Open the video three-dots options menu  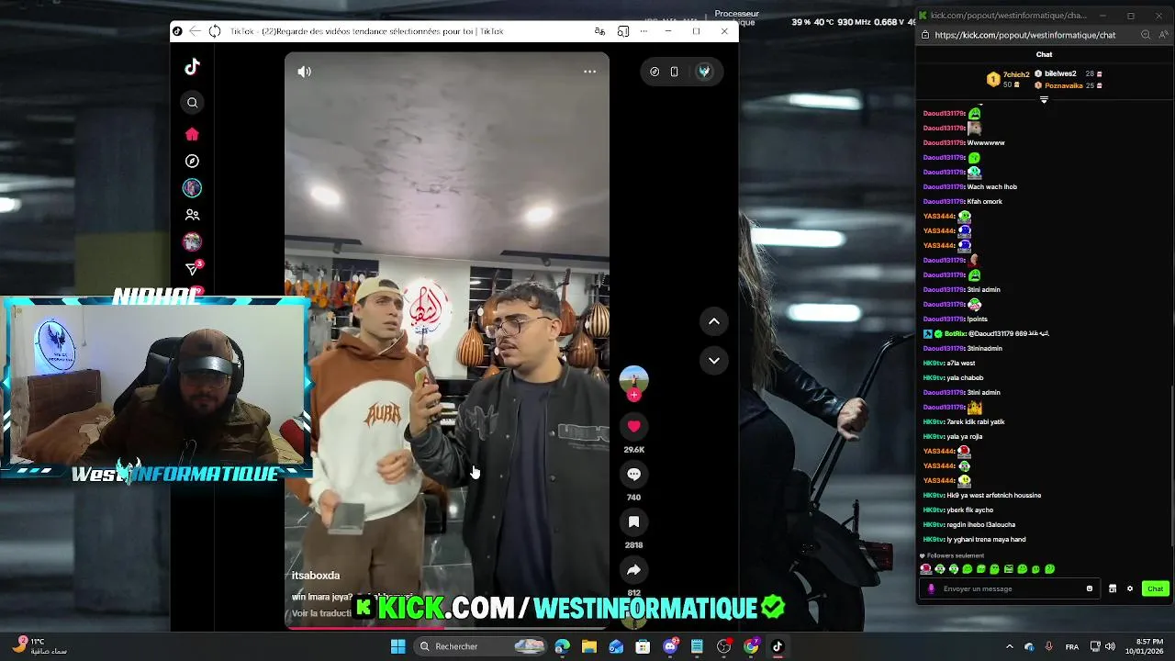(x=589, y=72)
